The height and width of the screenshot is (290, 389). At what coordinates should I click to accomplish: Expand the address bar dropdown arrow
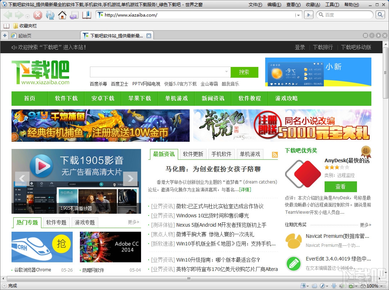coord(298,15)
